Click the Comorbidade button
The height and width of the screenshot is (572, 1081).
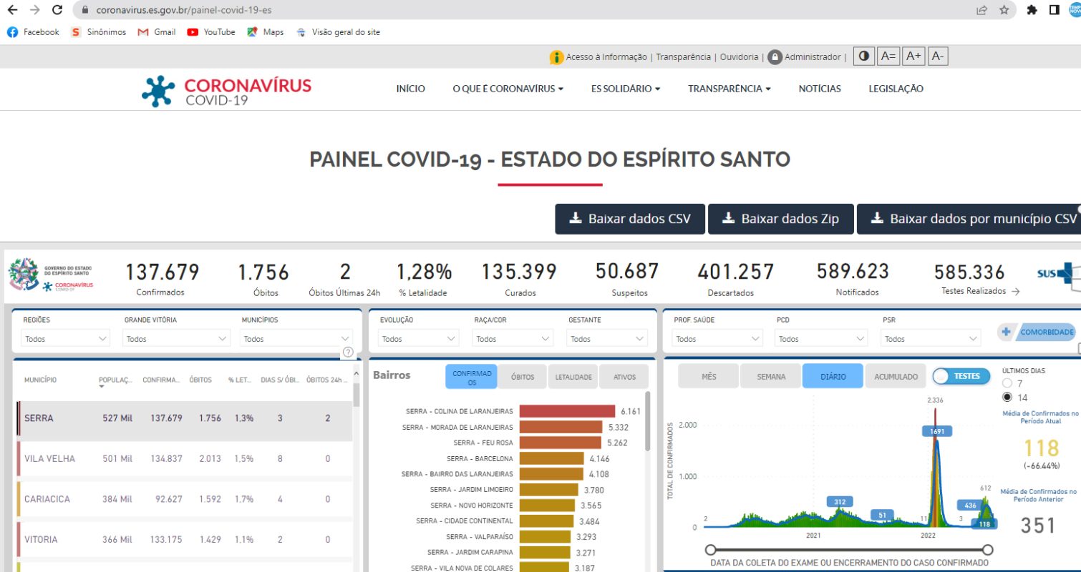point(1037,332)
